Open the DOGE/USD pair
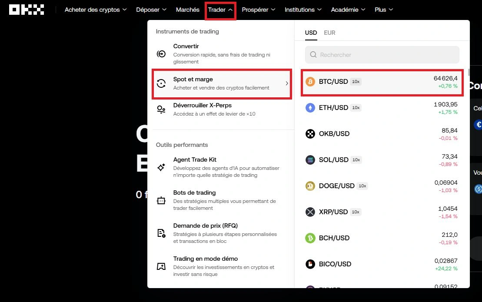 pyautogui.click(x=382, y=186)
